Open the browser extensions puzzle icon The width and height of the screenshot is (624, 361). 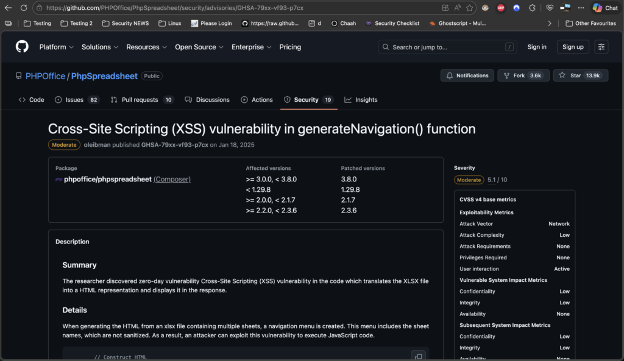pyautogui.click(x=532, y=8)
